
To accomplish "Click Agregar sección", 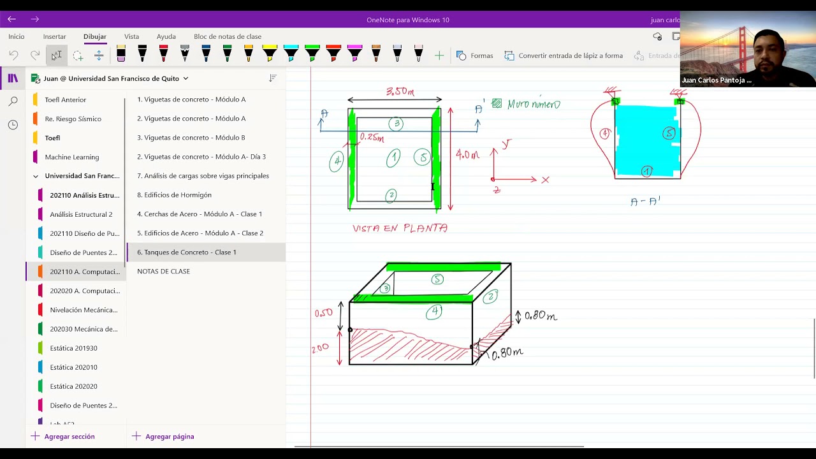I will (62, 437).
